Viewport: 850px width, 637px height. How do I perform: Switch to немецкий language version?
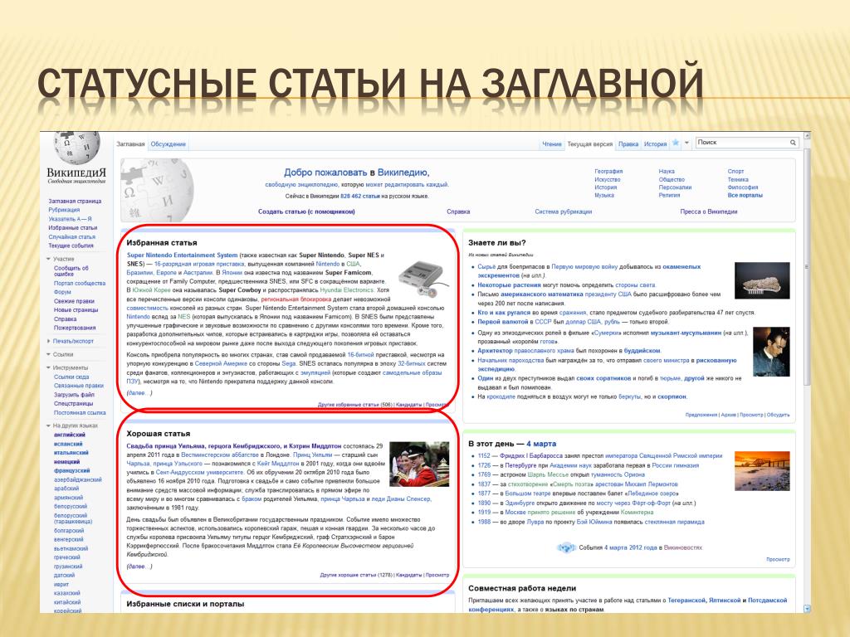coord(66,462)
